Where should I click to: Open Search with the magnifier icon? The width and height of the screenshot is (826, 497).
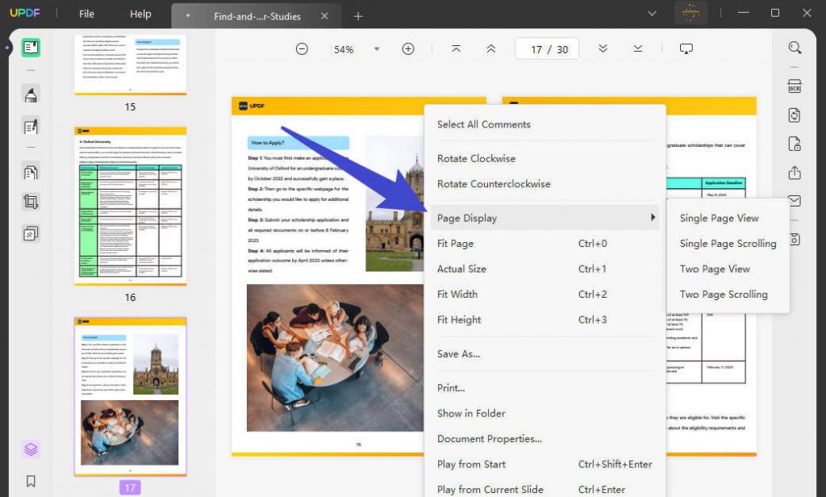(795, 48)
